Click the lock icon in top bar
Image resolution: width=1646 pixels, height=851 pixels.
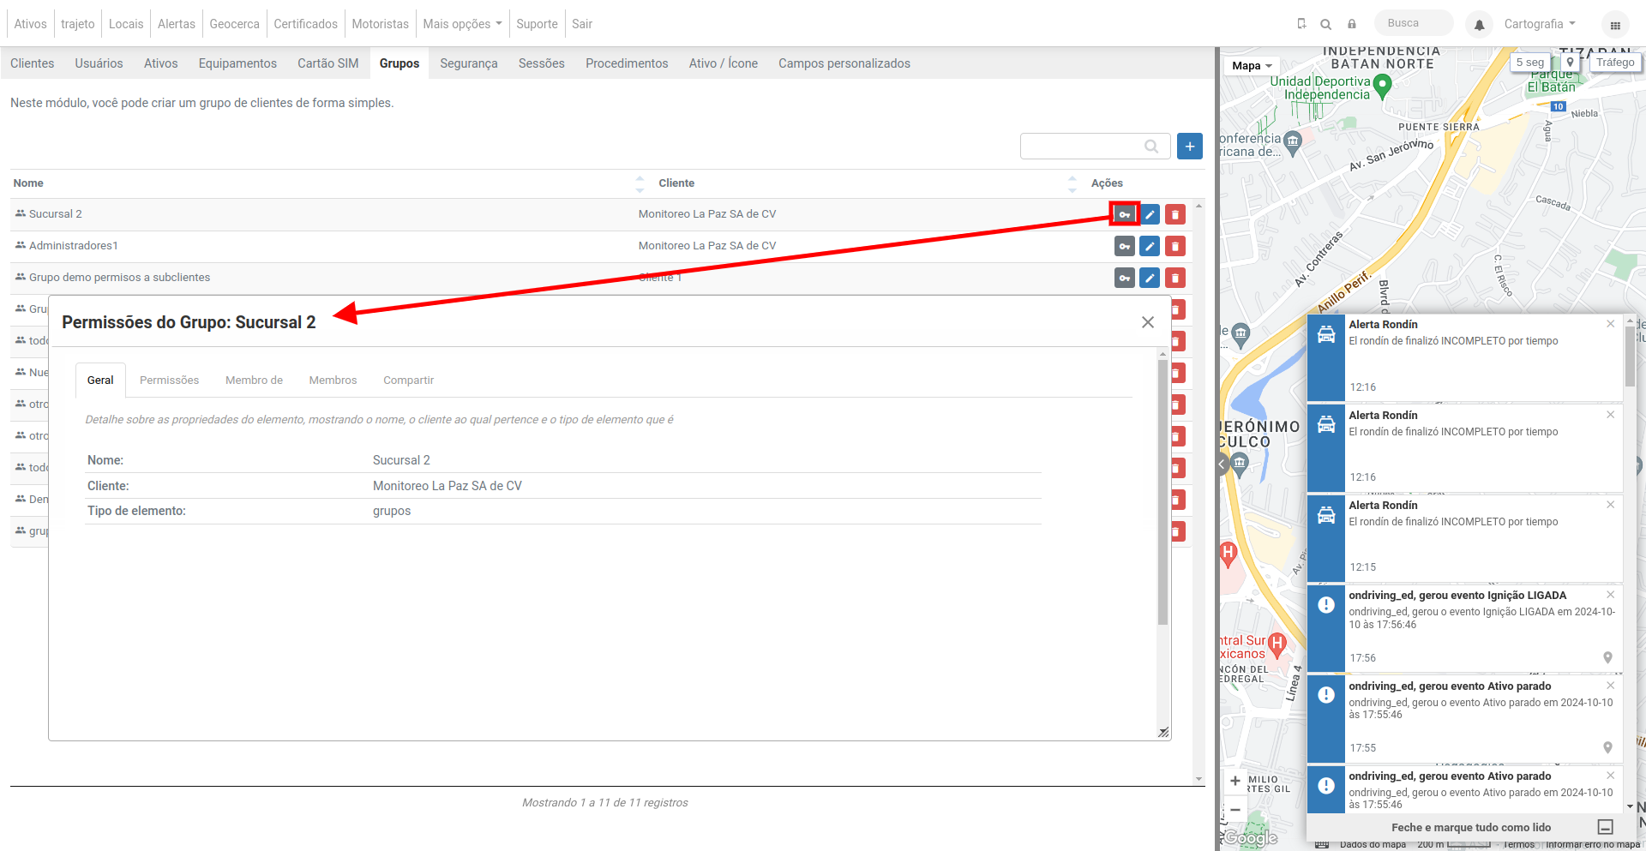pyautogui.click(x=1352, y=24)
